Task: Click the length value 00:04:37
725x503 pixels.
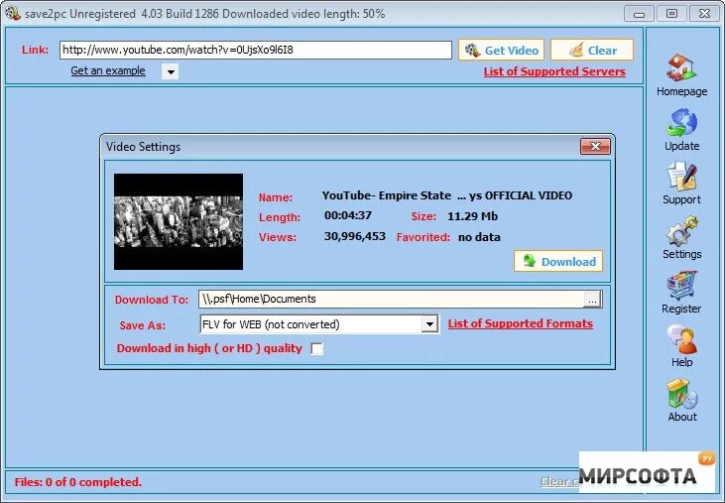Action: (x=348, y=215)
